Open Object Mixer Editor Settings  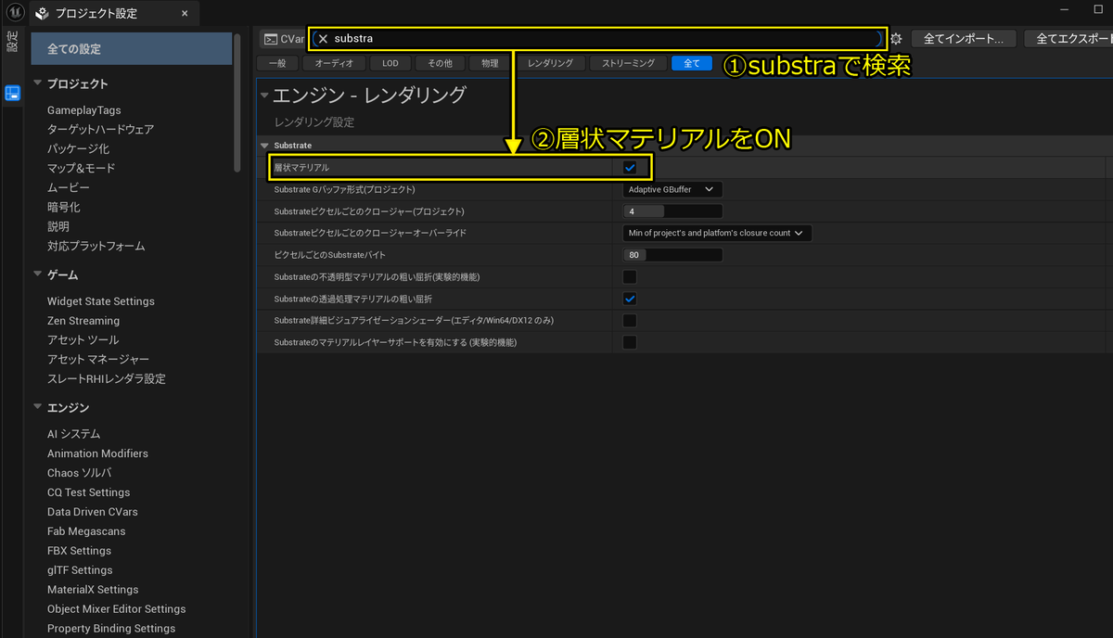[x=117, y=609]
